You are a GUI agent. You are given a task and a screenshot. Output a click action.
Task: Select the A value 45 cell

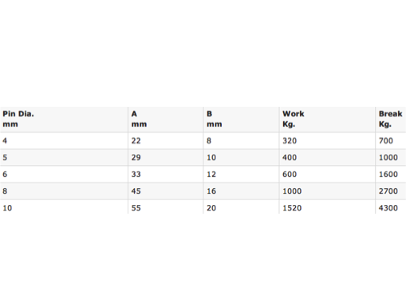(x=165, y=191)
